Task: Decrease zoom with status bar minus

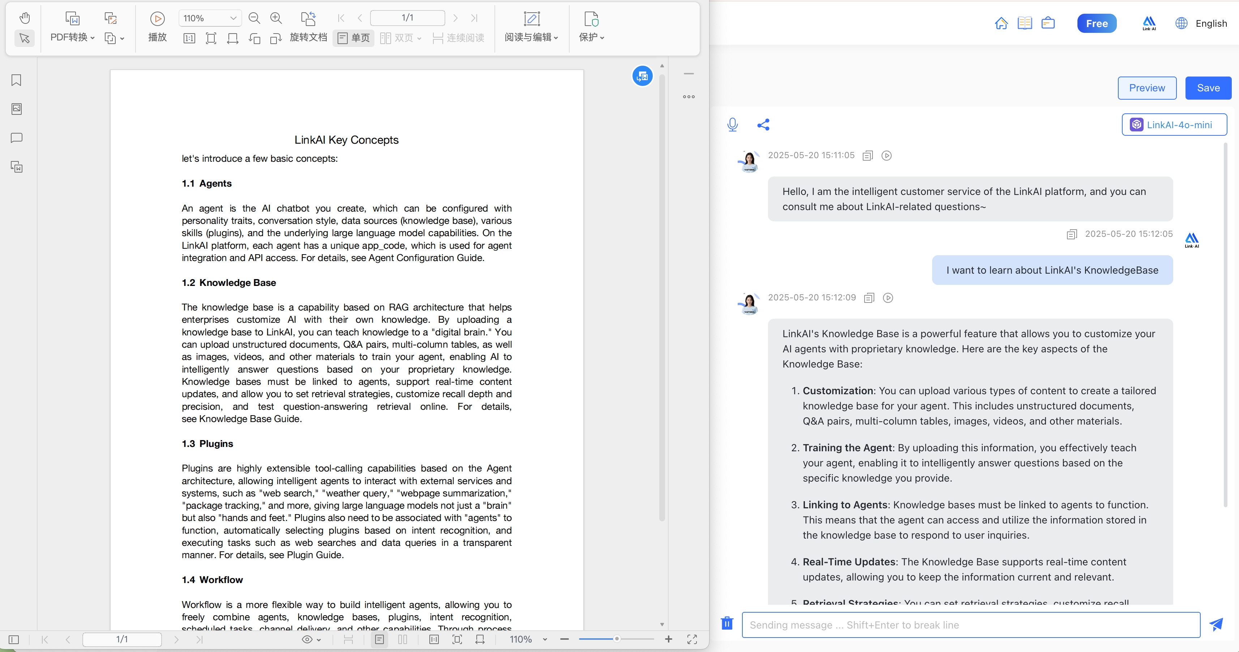Action: click(x=565, y=639)
